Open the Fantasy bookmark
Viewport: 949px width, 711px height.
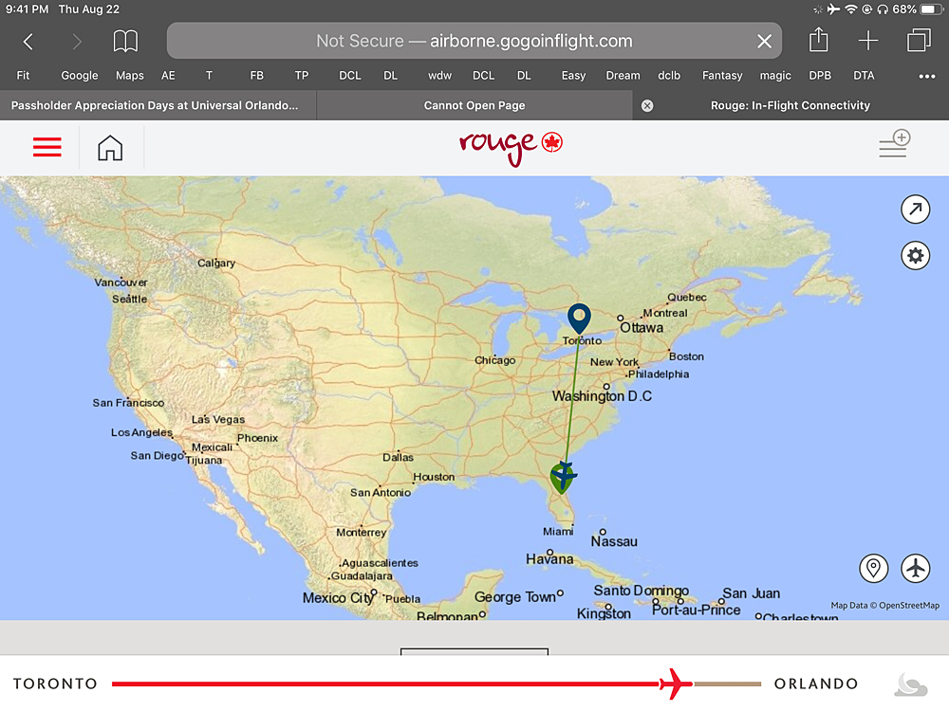pos(722,76)
